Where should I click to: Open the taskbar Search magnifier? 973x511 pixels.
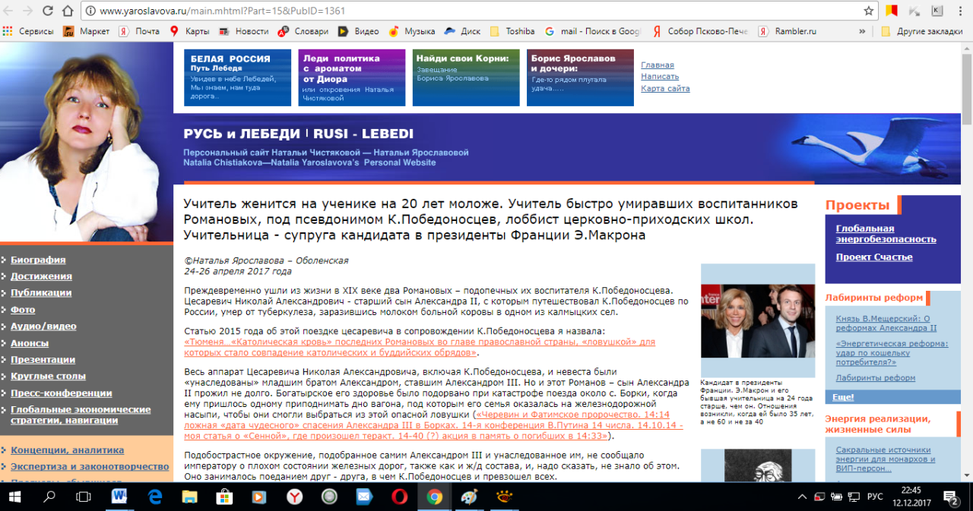[49, 496]
